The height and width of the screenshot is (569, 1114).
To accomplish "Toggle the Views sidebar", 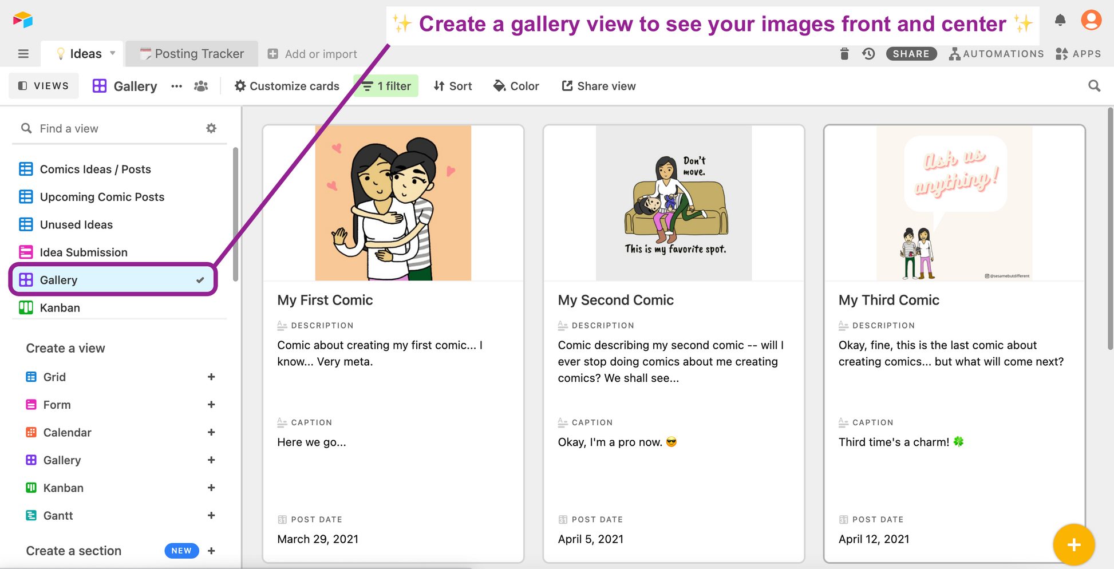I will click(44, 86).
